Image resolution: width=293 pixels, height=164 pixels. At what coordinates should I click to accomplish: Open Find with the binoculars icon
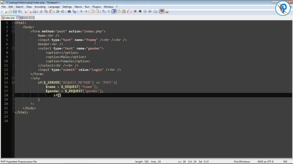(69, 11)
